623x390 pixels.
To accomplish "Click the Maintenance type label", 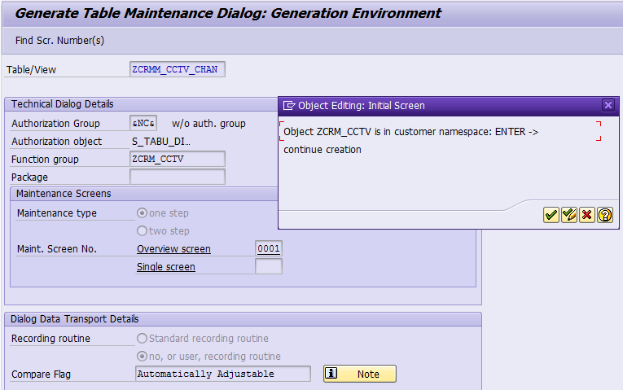I will 57,213.
